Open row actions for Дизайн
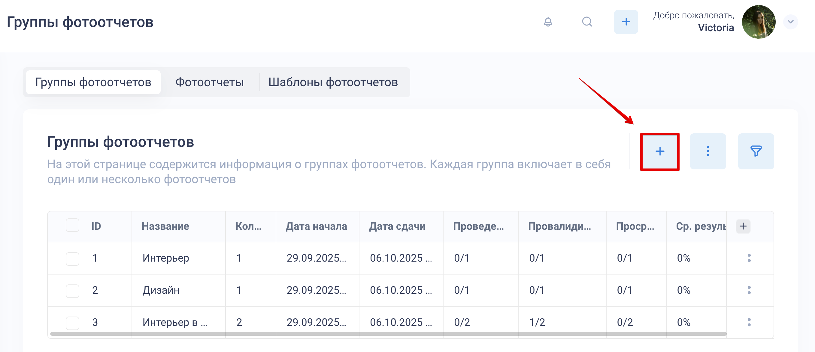 (749, 290)
